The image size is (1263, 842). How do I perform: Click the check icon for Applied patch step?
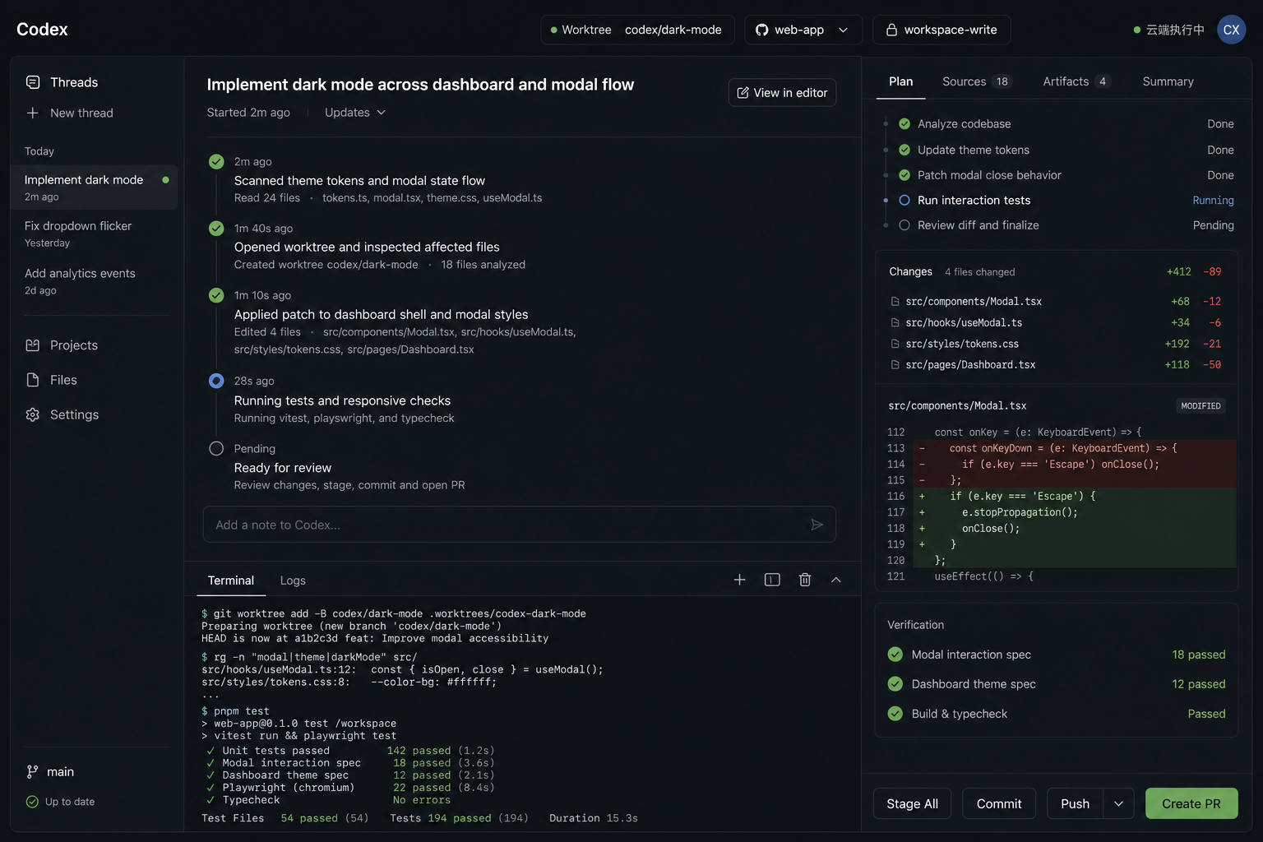click(x=216, y=295)
